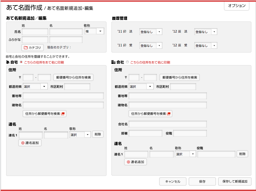The image size is (256, 191).
Task: Click company 番地等 input field
Action: [168, 96]
